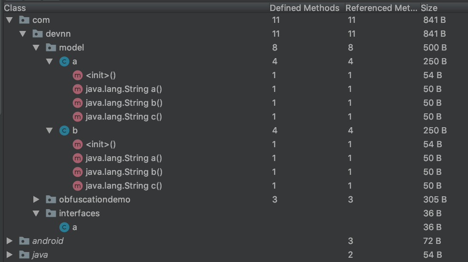The width and height of the screenshot is (468, 262).
Task: Collapse the com package tree node
Action: click(10, 20)
